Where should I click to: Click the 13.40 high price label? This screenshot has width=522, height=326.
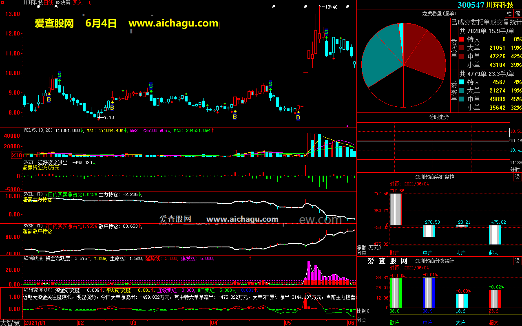coord(332,7)
